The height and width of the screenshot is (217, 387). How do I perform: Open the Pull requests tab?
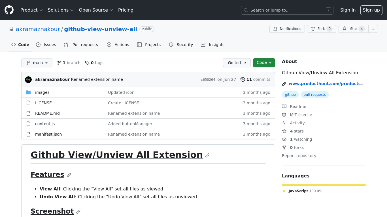[81, 45]
